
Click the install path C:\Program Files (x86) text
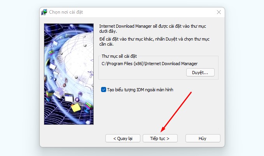tap(150, 64)
